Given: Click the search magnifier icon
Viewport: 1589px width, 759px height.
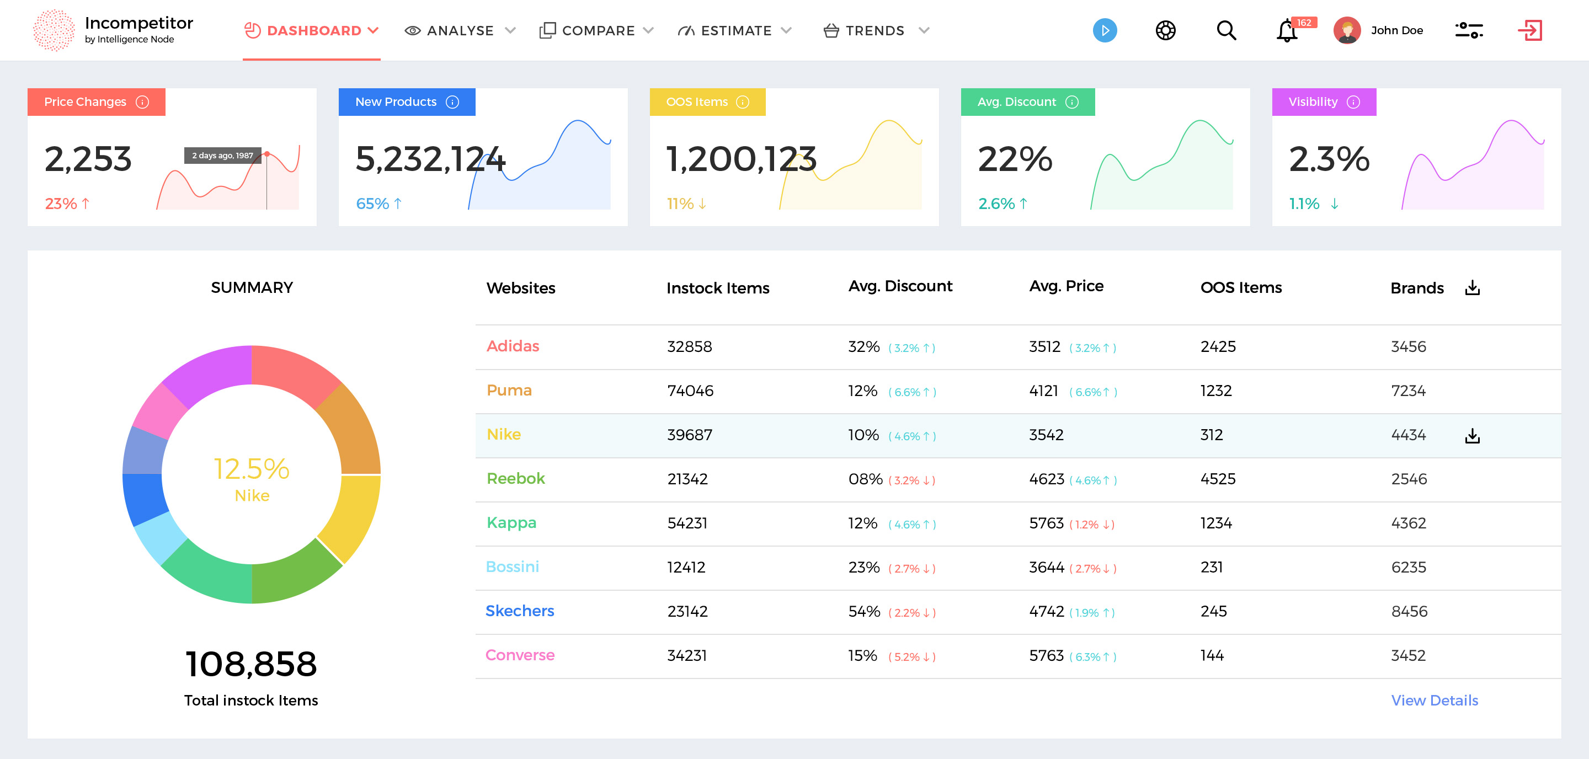Looking at the screenshot, I should tap(1225, 30).
